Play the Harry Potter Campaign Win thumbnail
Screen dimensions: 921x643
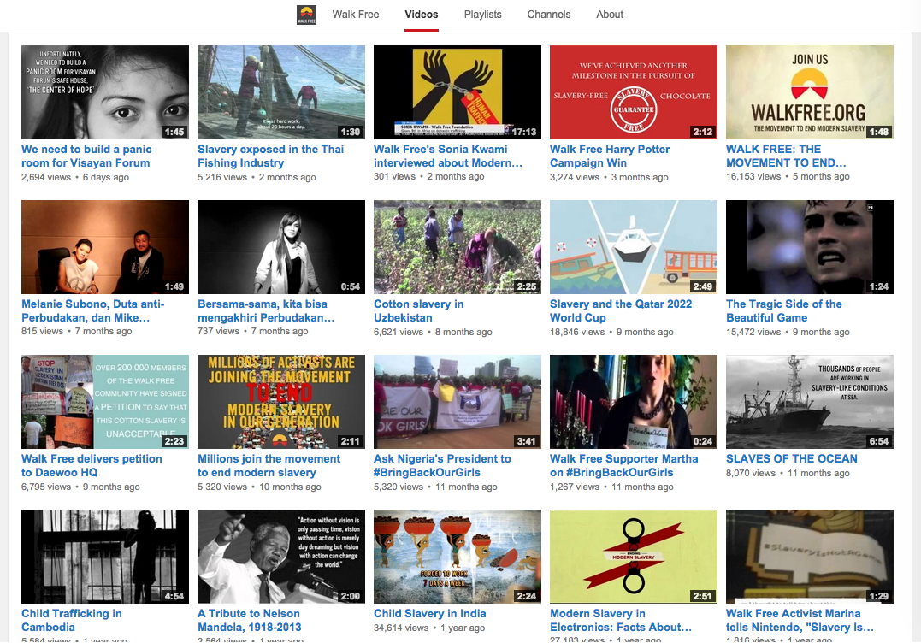tap(634, 92)
